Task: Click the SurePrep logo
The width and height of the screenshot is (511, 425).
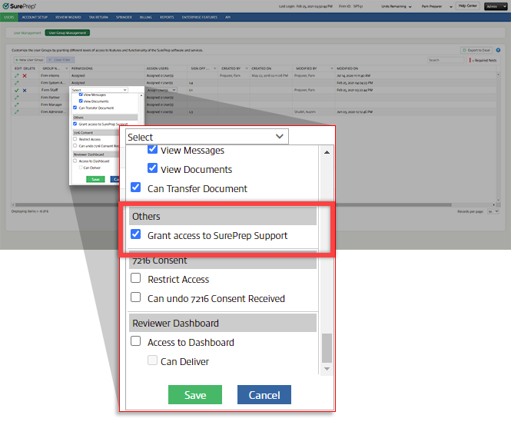Action: (19, 6)
